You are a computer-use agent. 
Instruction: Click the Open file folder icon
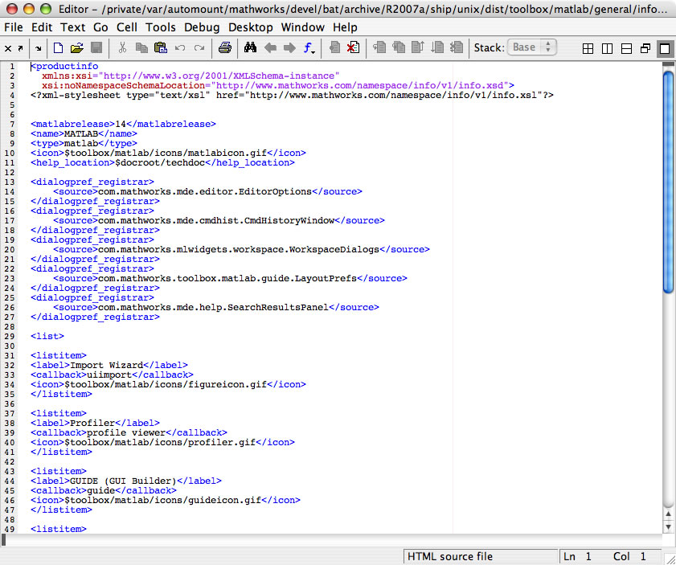[x=77, y=48]
